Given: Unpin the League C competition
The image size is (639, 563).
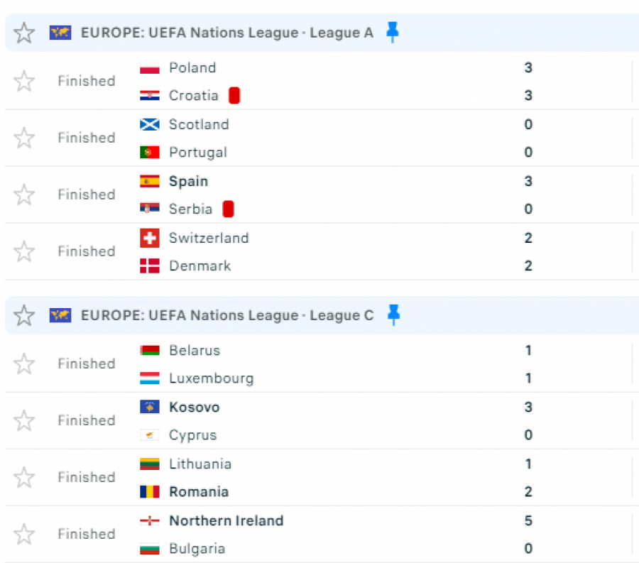Looking at the screenshot, I should coord(393,315).
